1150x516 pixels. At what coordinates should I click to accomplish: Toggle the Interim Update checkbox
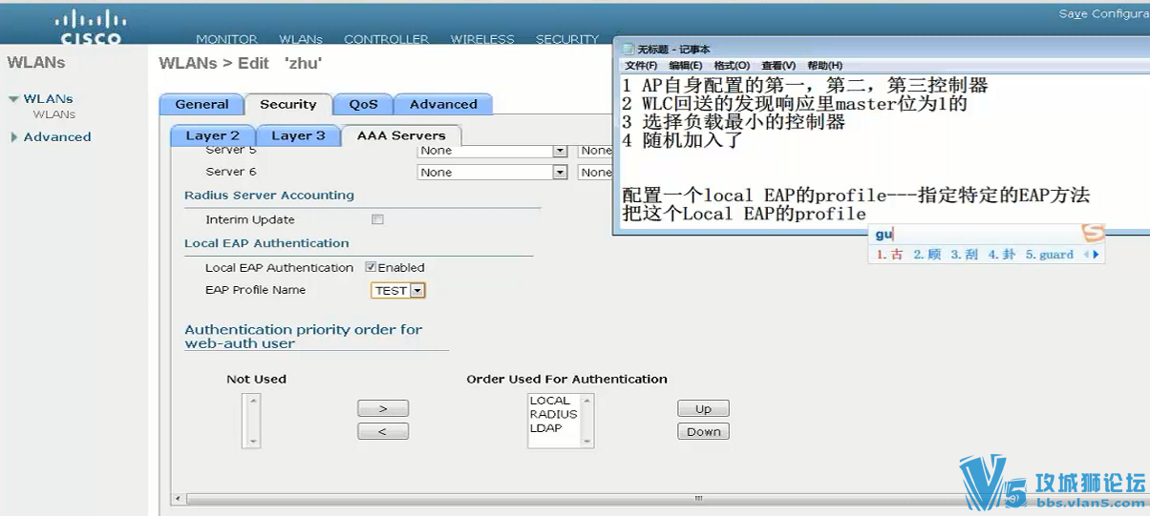377,219
